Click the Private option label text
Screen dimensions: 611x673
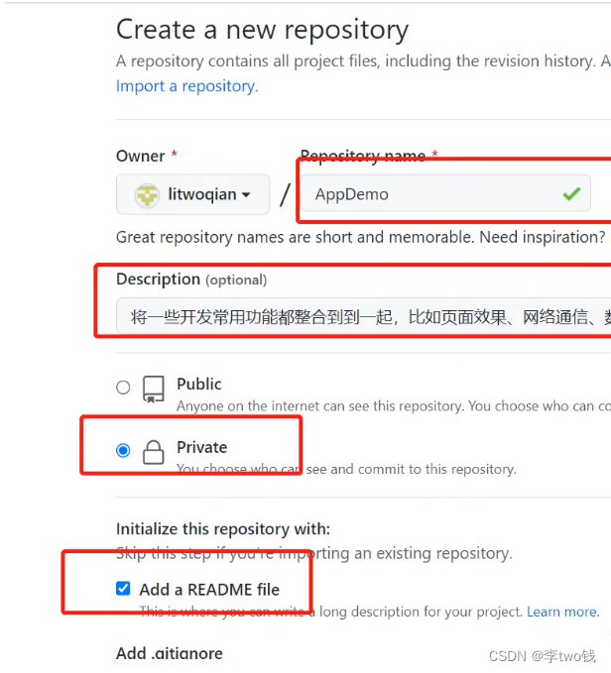tap(201, 447)
